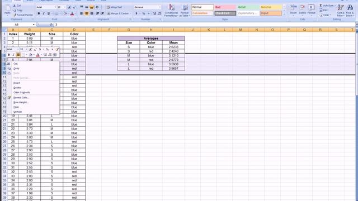Toggle Middle Align in ribbon Alignment group

pyautogui.click(x=87, y=7)
